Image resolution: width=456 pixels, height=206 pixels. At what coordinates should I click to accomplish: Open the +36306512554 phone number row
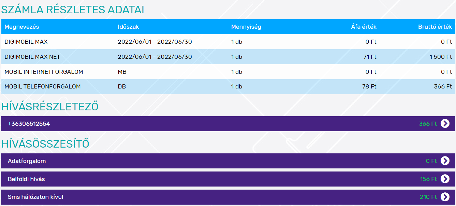coord(228,124)
